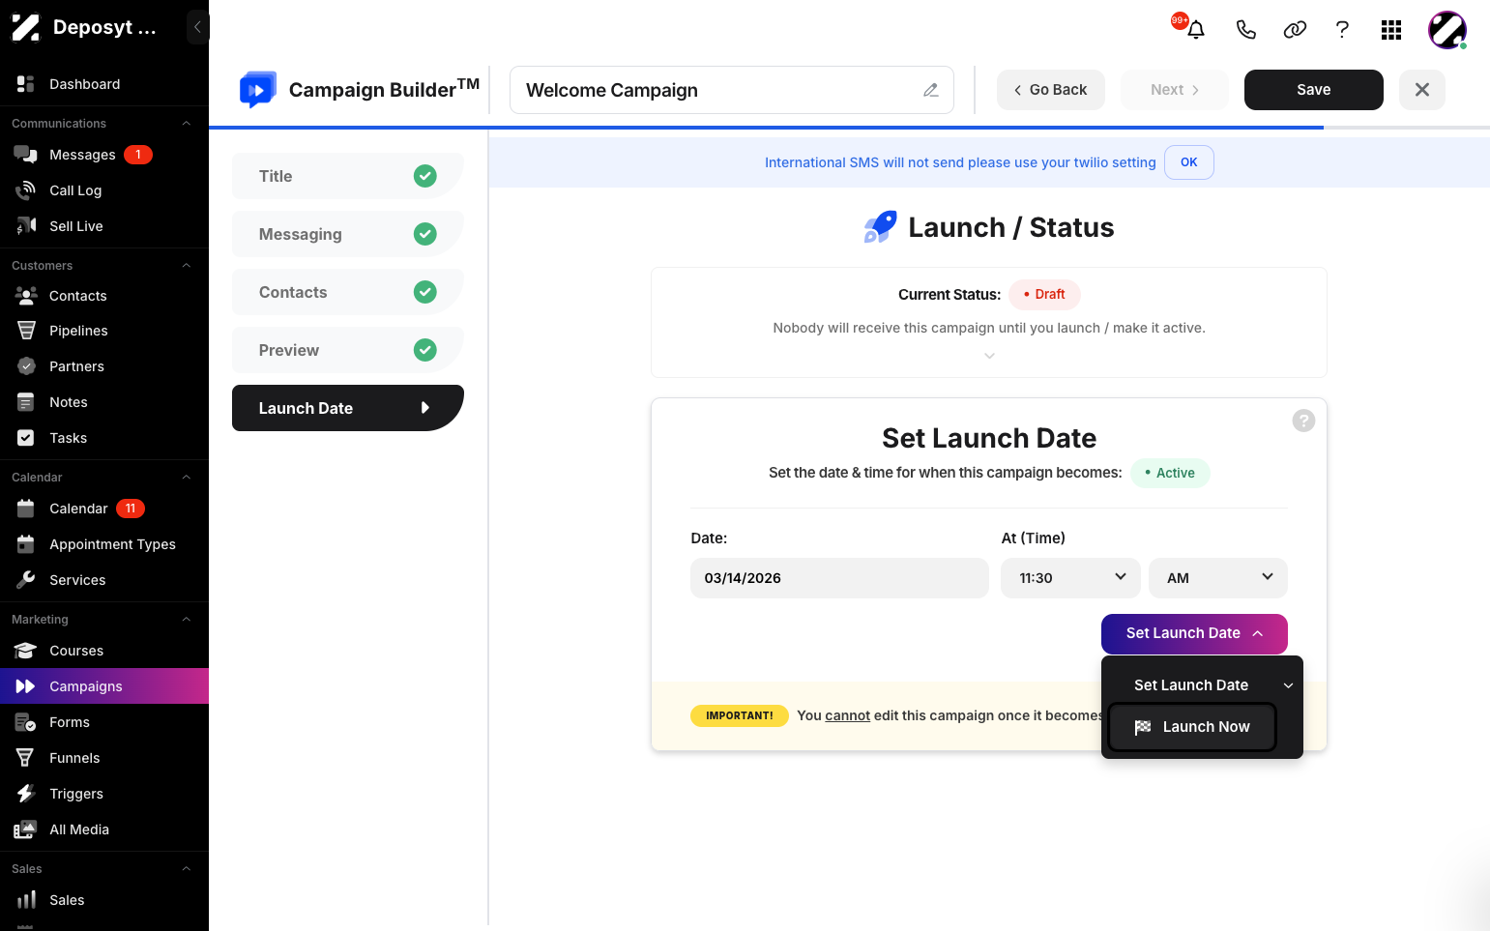Expand the Current Status details chevron
The image size is (1490, 931).
pyautogui.click(x=989, y=356)
